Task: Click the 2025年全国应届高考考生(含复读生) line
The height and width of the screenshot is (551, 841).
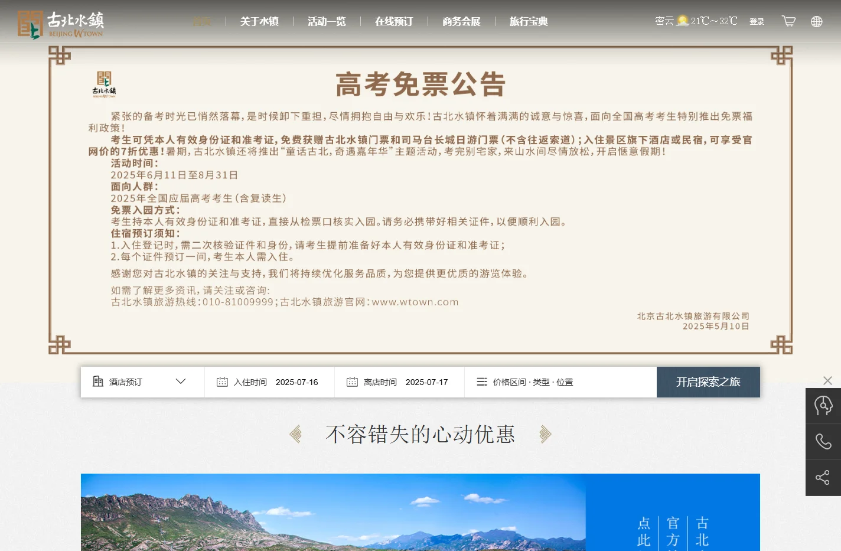Action: coord(199,198)
